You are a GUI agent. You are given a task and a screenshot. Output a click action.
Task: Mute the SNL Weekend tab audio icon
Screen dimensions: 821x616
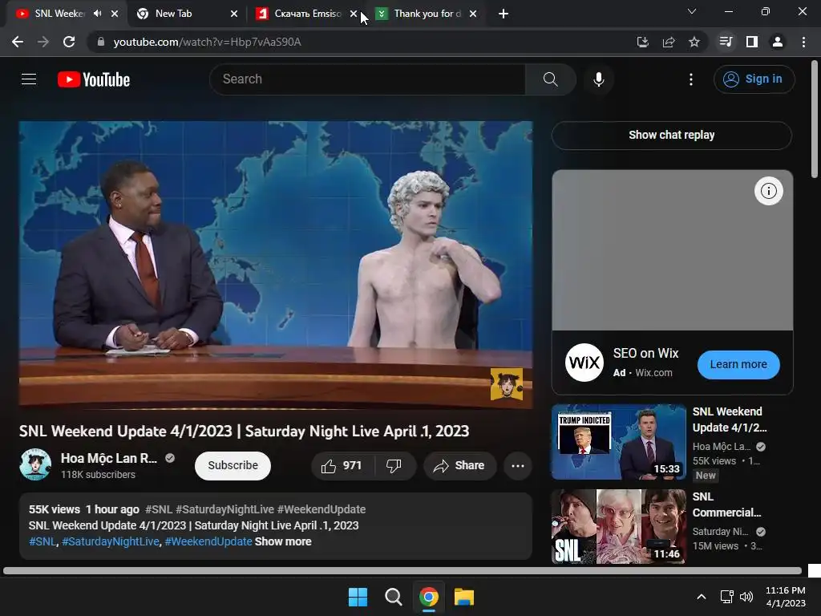[97, 14]
